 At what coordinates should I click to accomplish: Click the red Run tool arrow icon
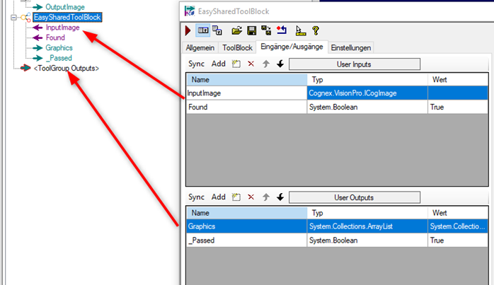[x=188, y=30]
